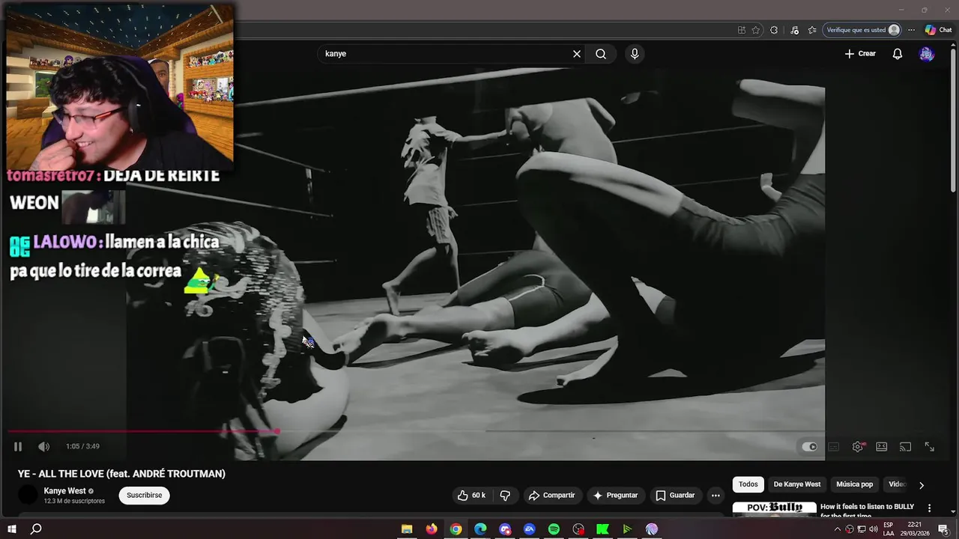The image size is (959, 539).
Task: Open the Kick app in taskbar
Action: tap(602, 529)
